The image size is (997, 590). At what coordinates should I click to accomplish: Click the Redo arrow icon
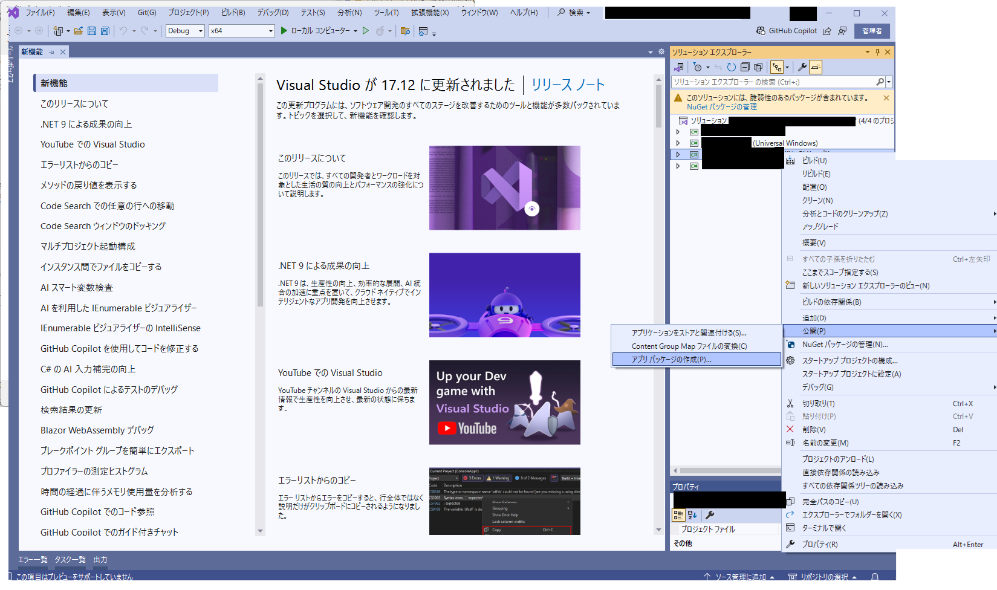coord(145,31)
